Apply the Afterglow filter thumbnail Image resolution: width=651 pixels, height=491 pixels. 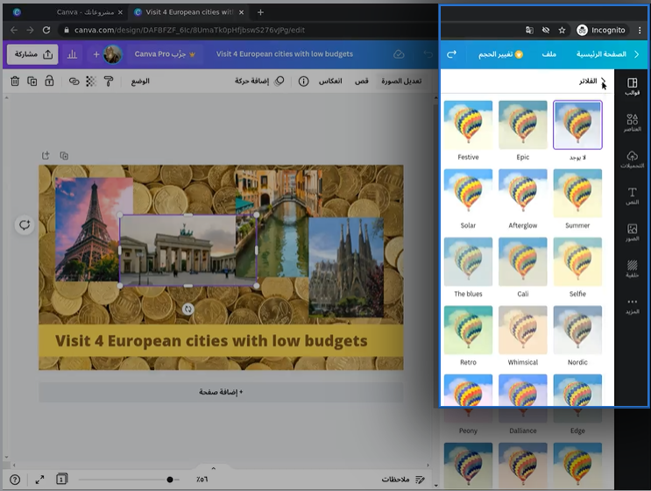click(x=523, y=193)
